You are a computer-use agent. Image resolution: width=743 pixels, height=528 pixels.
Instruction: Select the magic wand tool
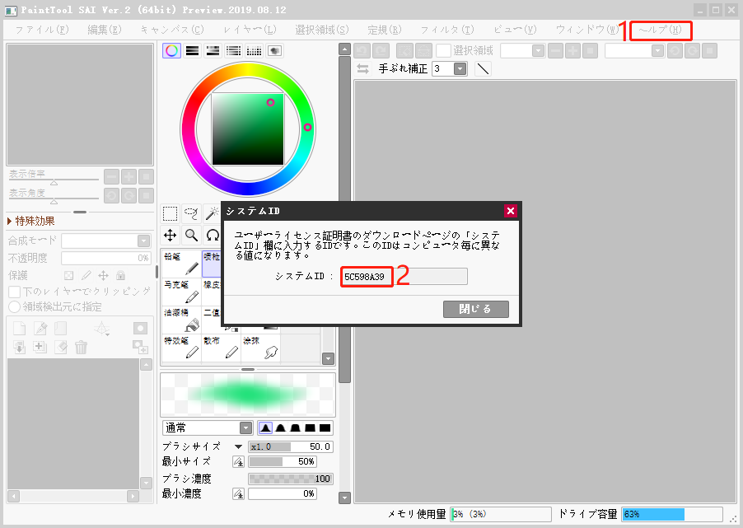[212, 214]
